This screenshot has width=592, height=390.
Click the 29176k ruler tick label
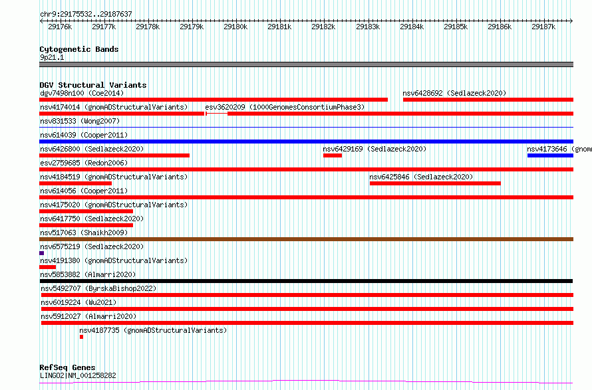point(60,27)
